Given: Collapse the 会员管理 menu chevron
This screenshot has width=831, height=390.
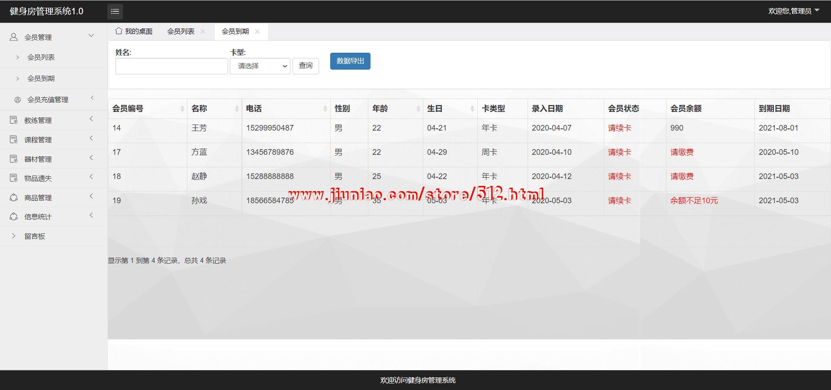Looking at the screenshot, I should (91, 36).
